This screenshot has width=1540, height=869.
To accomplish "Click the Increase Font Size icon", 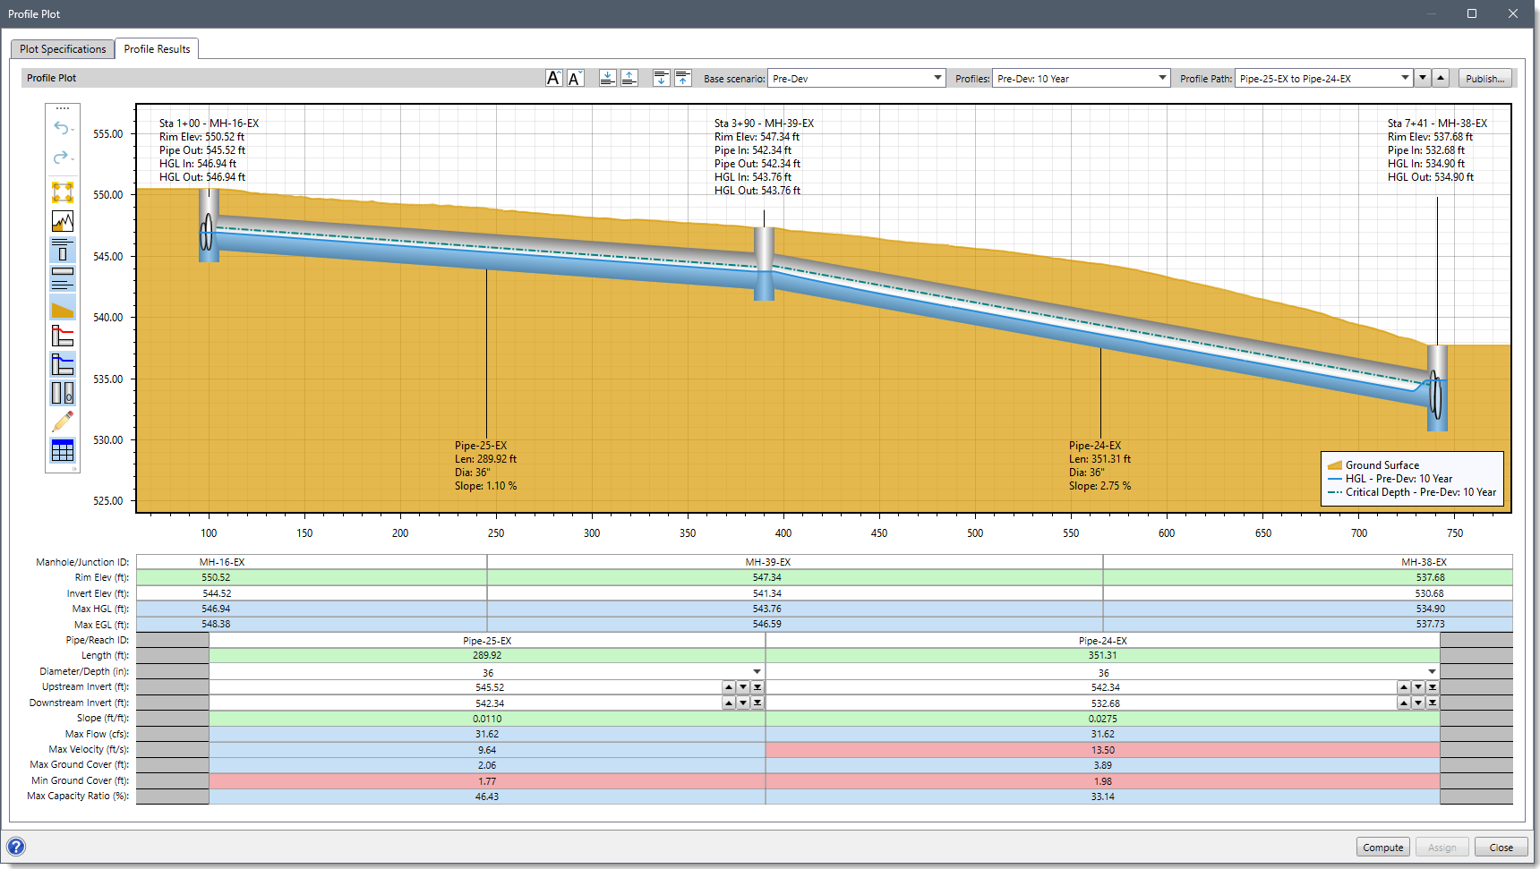I will (554, 78).
